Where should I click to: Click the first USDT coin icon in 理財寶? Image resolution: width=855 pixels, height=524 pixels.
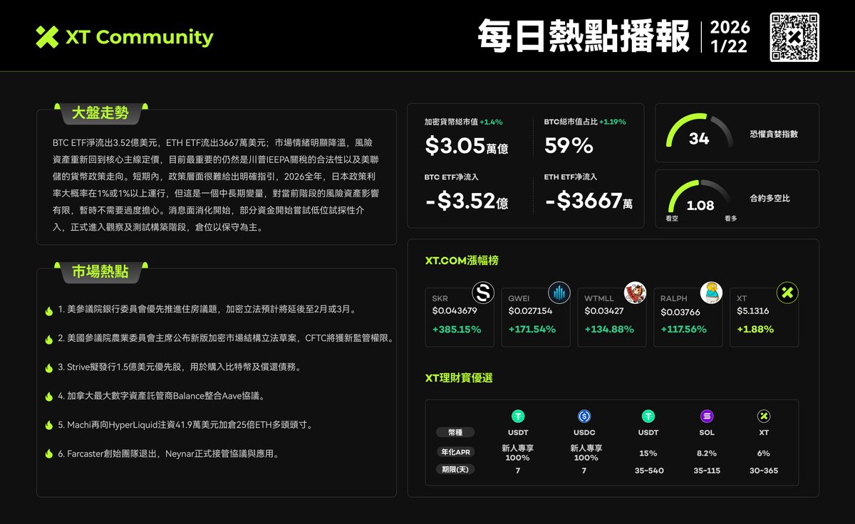[x=518, y=416]
